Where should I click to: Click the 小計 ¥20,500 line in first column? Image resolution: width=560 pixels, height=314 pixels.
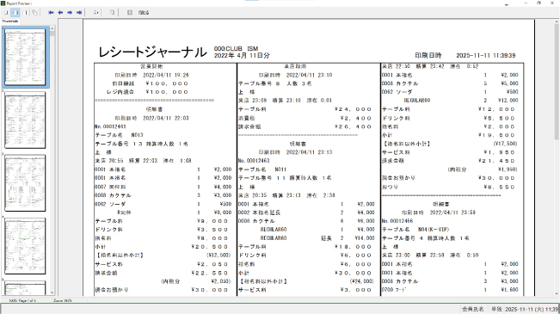pos(162,247)
